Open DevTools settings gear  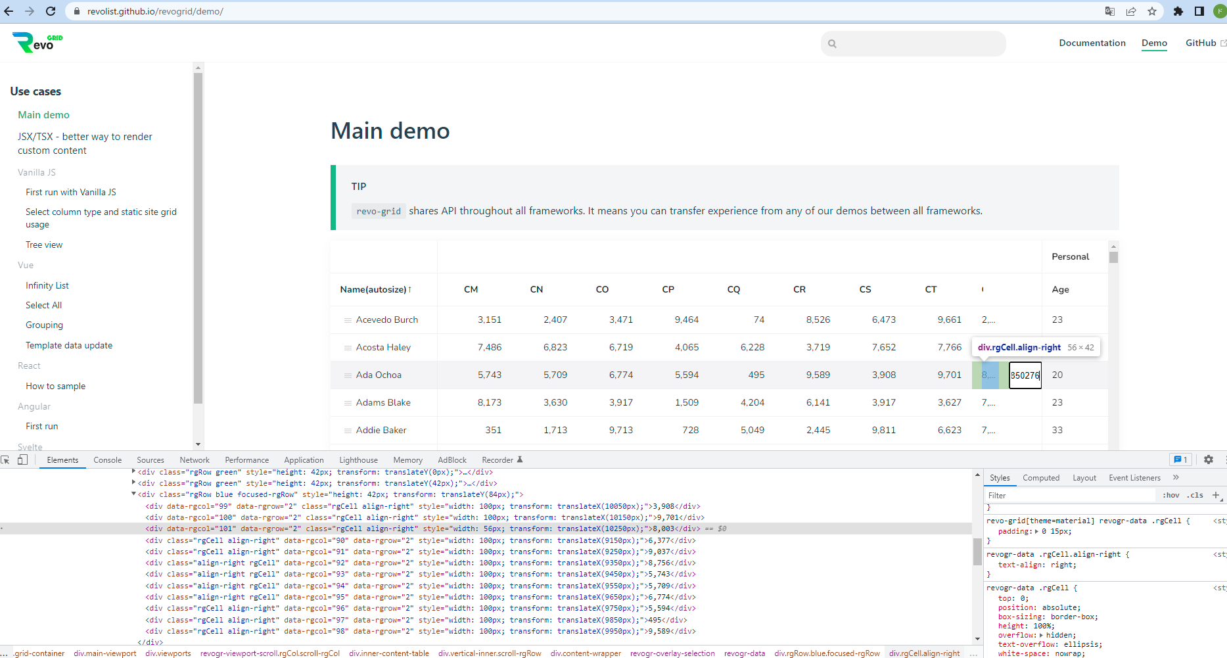point(1209,460)
